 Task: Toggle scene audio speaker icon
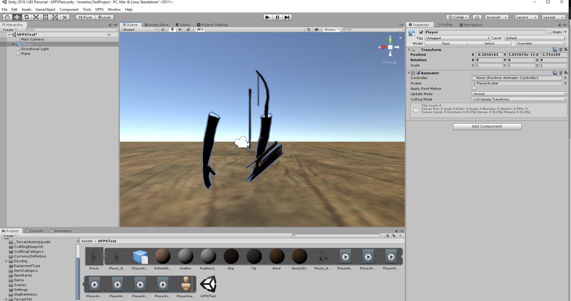(x=180, y=29)
